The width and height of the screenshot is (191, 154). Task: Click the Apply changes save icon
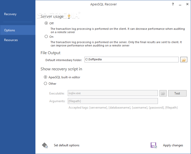pyautogui.click(x=154, y=145)
